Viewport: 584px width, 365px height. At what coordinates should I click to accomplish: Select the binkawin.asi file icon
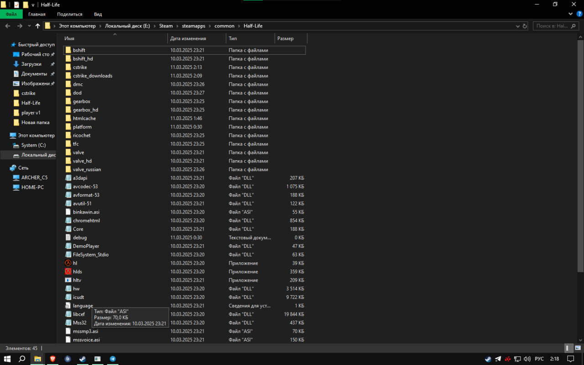pos(68,212)
